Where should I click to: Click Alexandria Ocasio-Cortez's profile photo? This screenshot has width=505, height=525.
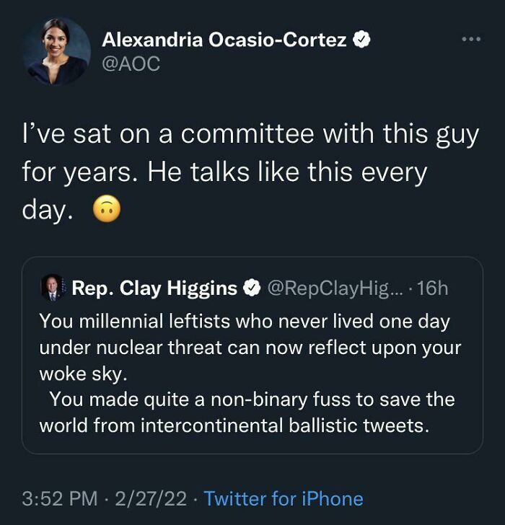tap(56, 51)
